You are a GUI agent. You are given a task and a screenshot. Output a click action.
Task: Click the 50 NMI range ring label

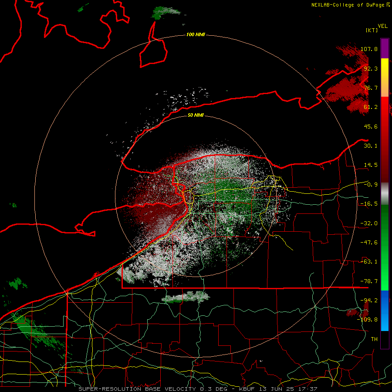[196, 115]
